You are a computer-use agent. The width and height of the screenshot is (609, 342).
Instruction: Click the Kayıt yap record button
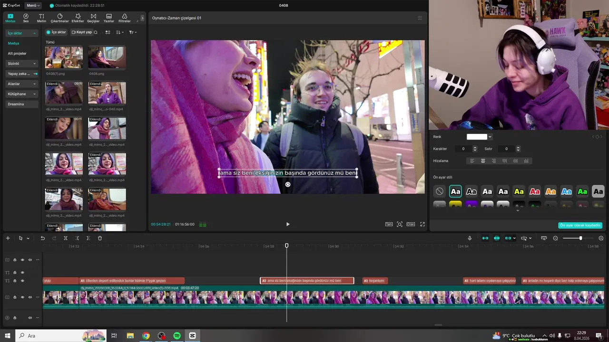click(x=81, y=32)
